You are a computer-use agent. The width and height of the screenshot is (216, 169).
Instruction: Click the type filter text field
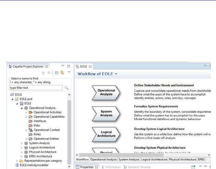point(36,88)
